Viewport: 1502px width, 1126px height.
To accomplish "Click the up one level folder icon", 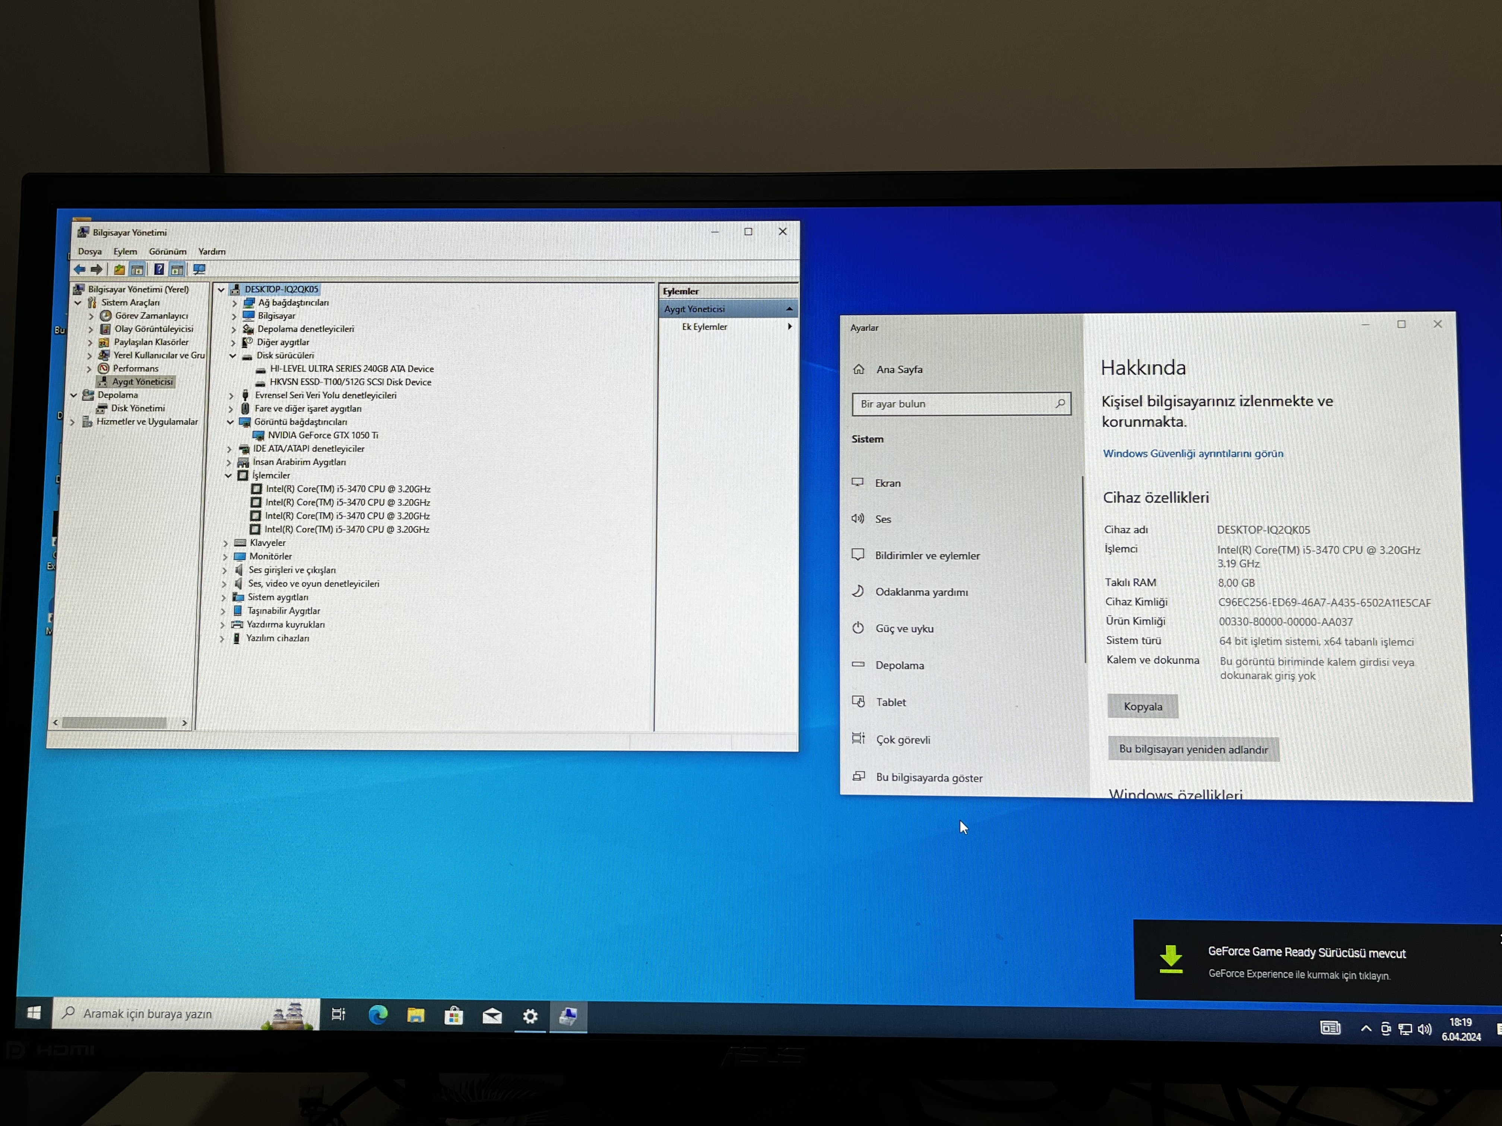I will [119, 270].
